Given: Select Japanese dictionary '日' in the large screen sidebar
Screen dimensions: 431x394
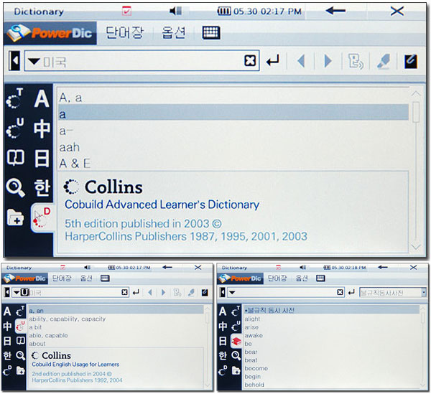Looking at the screenshot, I should pos(42,158).
